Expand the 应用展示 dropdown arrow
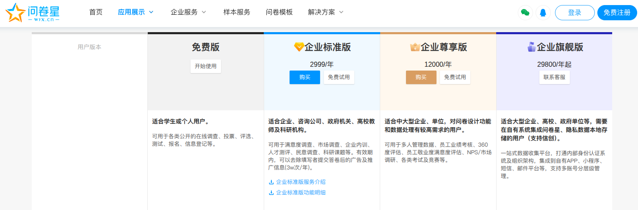Viewport: 638px width, 210px height. tap(151, 12)
